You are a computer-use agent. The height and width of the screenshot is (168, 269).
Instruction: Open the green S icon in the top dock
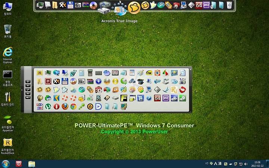pyautogui.click(x=161, y=5)
